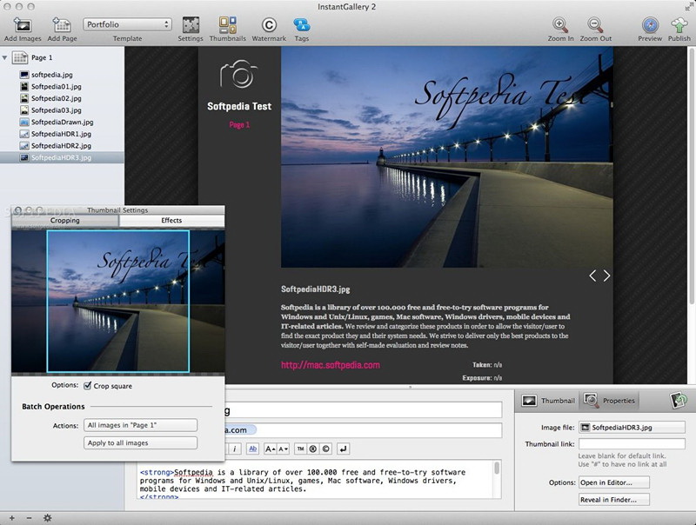Click the Apply to all images button
Viewport: 696px width, 525px height.
click(x=141, y=443)
